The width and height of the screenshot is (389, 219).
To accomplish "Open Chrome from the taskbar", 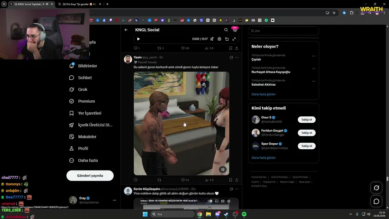I will [199, 214].
